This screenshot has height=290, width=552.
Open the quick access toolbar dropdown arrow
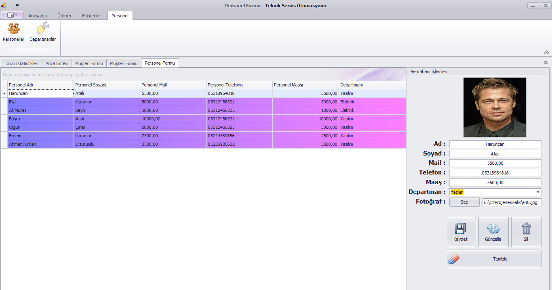click(17, 6)
